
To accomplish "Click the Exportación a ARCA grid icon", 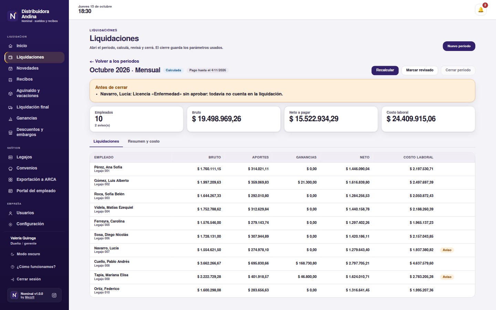I will click(10, 180).
